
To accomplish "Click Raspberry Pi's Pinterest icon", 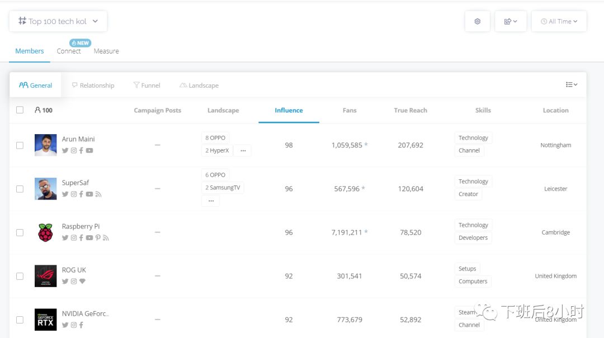I will click(x=98, y=238).
